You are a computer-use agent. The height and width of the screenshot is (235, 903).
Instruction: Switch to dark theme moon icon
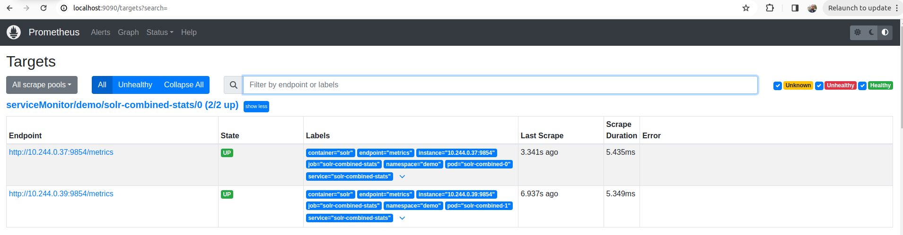click(871, 33)
